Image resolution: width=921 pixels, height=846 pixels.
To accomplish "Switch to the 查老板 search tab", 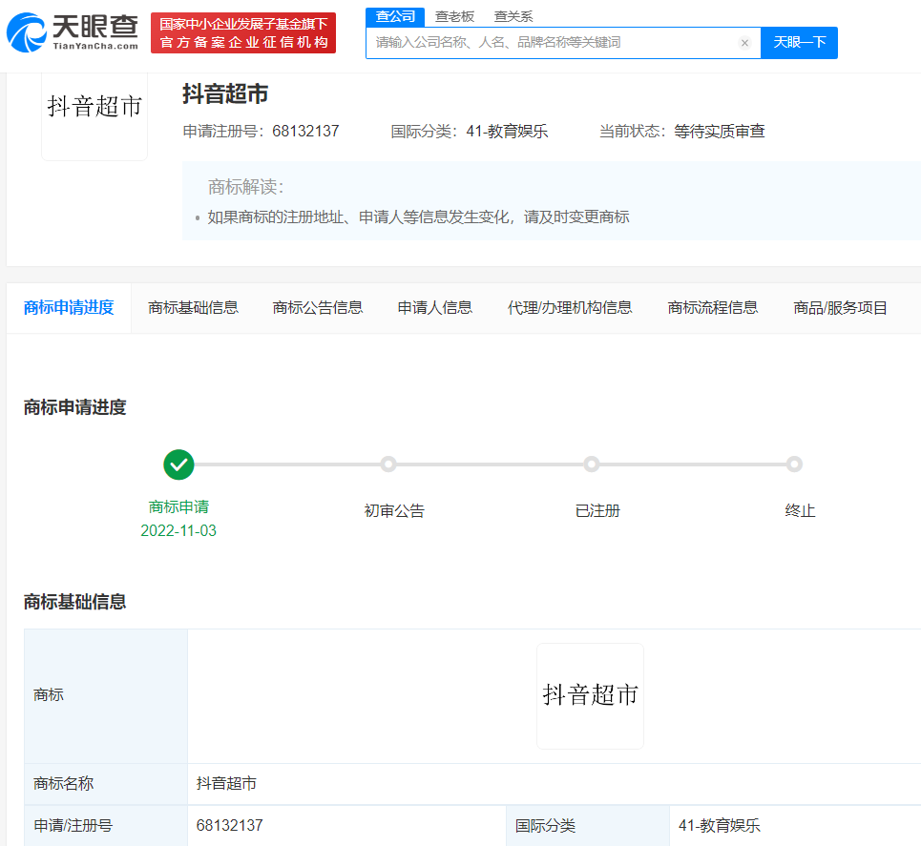I will tap(454, 16).
